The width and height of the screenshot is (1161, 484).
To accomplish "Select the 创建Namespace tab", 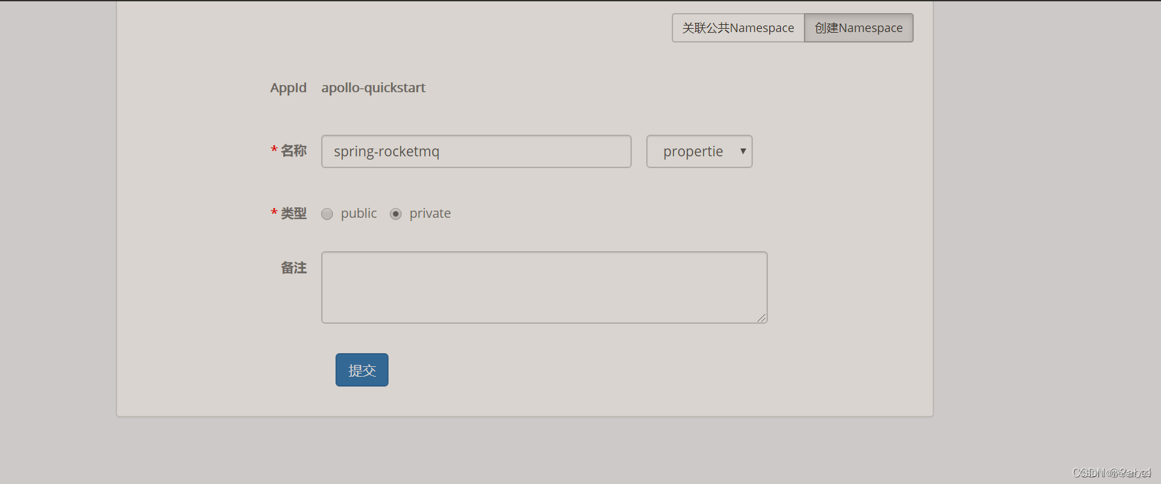I will (x=859, y=28).
